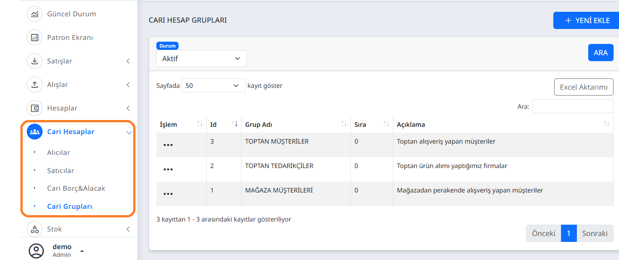619x260 pixels.
Task: Collapse the Cari Hesaplar menu chevron
Action: tap(129, 132)
